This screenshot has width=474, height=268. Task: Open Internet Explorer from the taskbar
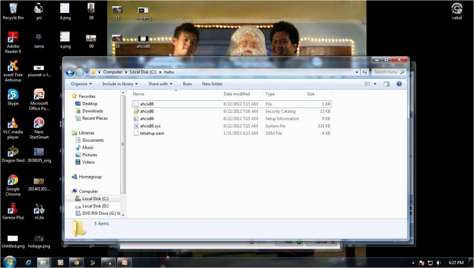(29, 262)
